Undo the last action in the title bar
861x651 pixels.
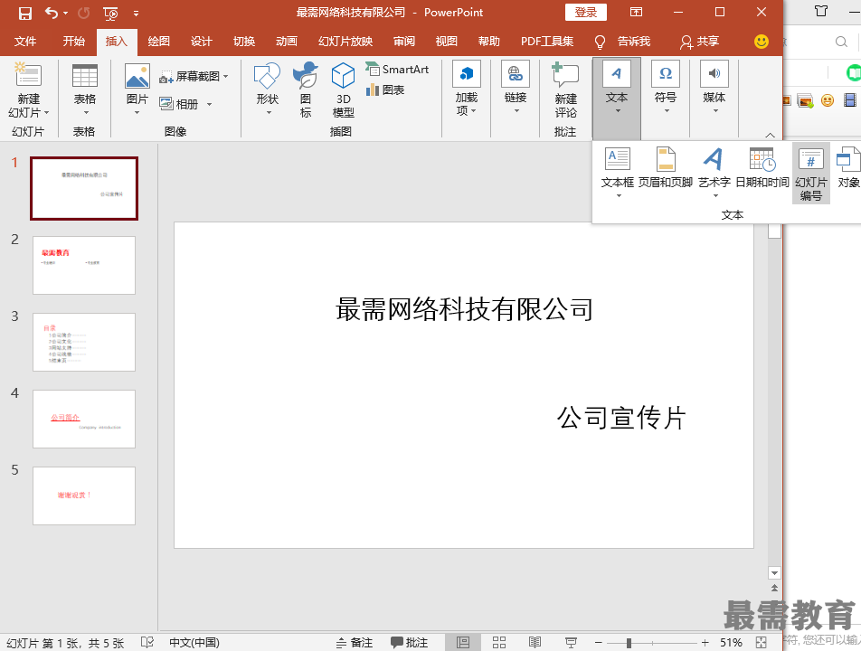[51, 13]
